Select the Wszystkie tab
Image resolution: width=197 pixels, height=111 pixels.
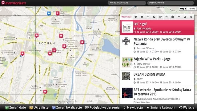(127, 17)
